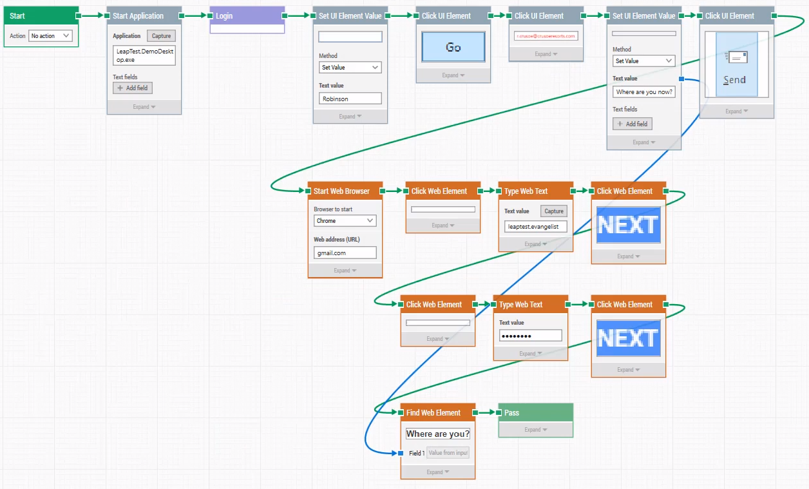Click blue input connector next to Field 1
The width and height of the screenshot is (809, 489).
click(401, 453)
